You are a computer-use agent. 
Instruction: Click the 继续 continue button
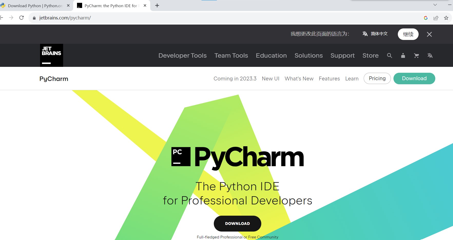[408, 34]
